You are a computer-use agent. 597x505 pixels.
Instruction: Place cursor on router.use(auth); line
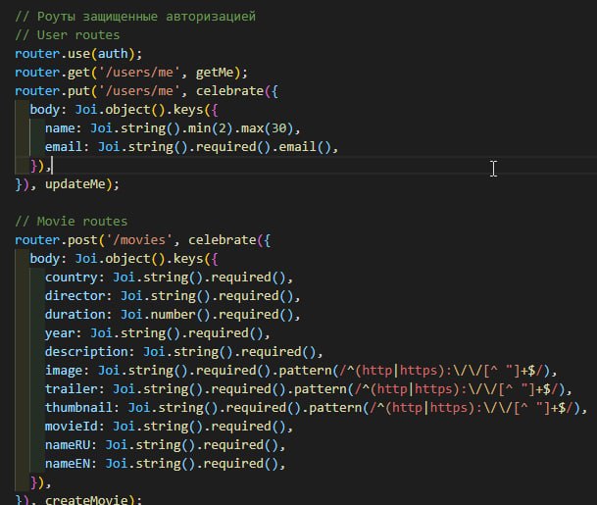pos(78,54)
